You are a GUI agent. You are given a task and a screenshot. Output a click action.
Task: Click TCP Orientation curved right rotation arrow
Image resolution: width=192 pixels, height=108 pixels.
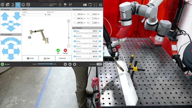(x=16, y=41)
